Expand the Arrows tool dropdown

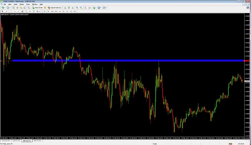coord(39,11)
